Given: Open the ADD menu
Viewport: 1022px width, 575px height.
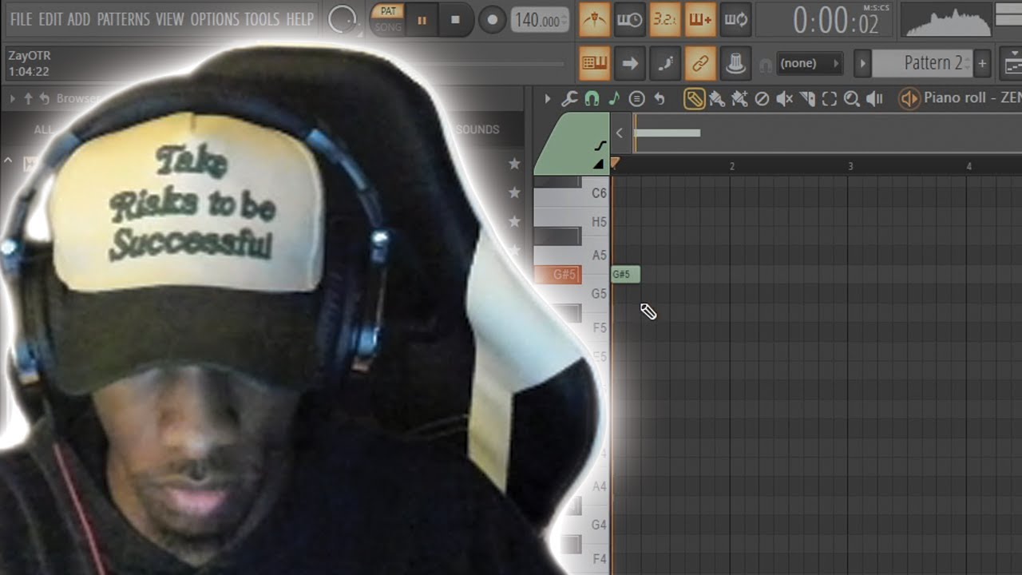Looking at the screenshot, I should 78,18.
